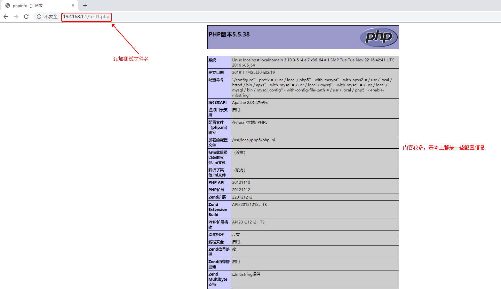Click the 线程安全 row label

coord(216,242)
